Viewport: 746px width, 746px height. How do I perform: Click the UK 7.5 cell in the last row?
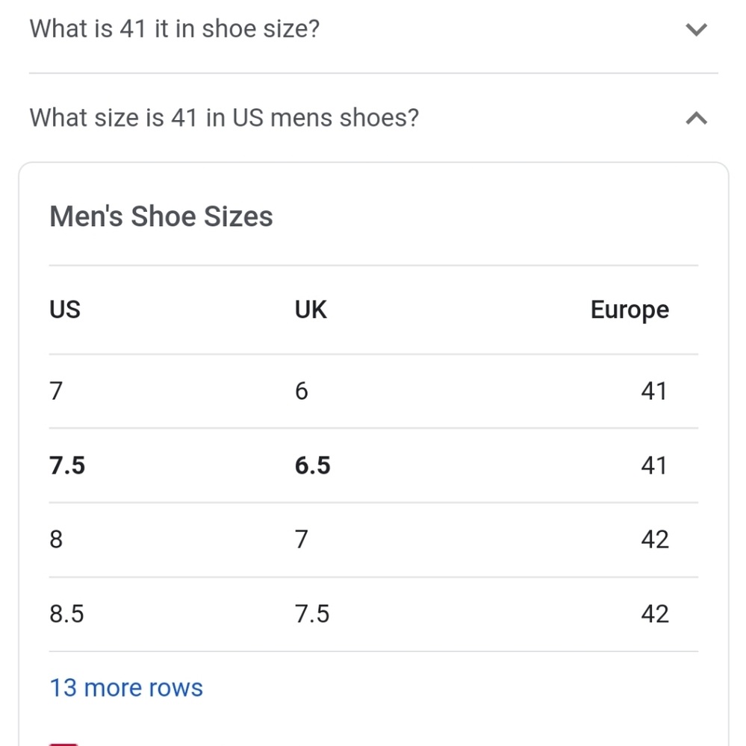coord(312,614)
